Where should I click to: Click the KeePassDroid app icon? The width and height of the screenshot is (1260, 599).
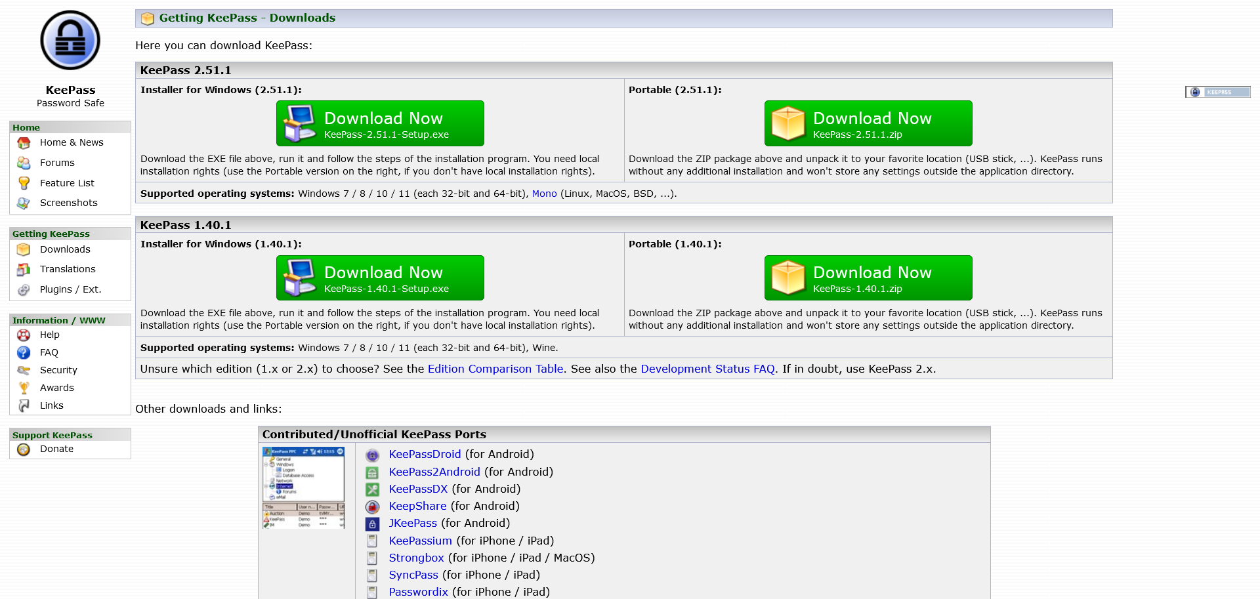372,455
